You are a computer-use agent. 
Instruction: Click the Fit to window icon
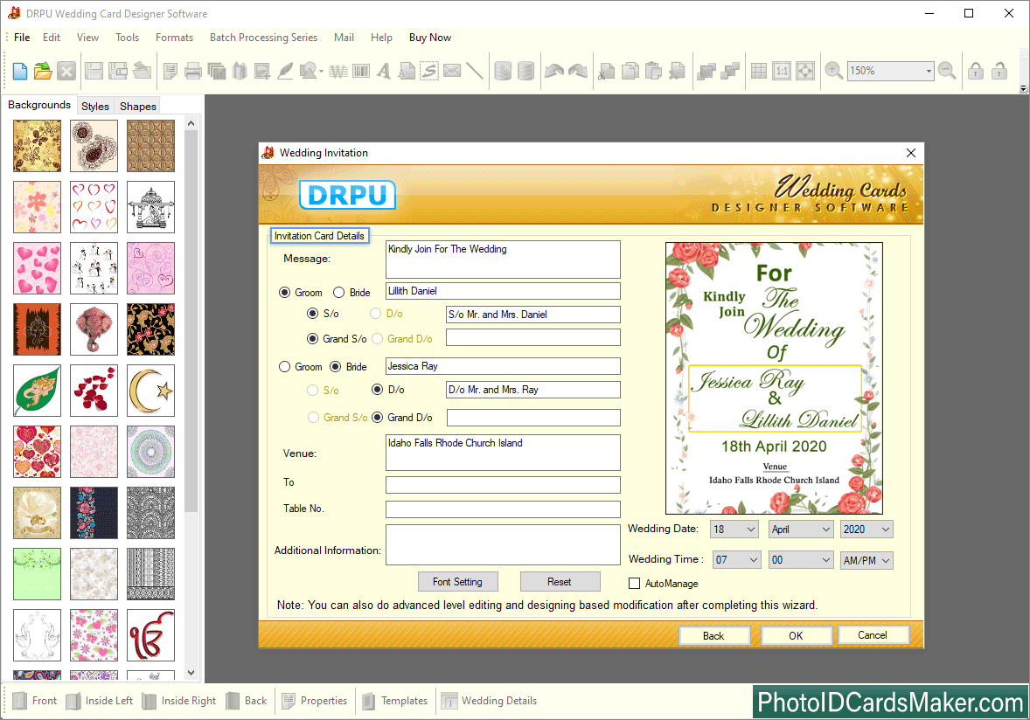coord(805,71)
